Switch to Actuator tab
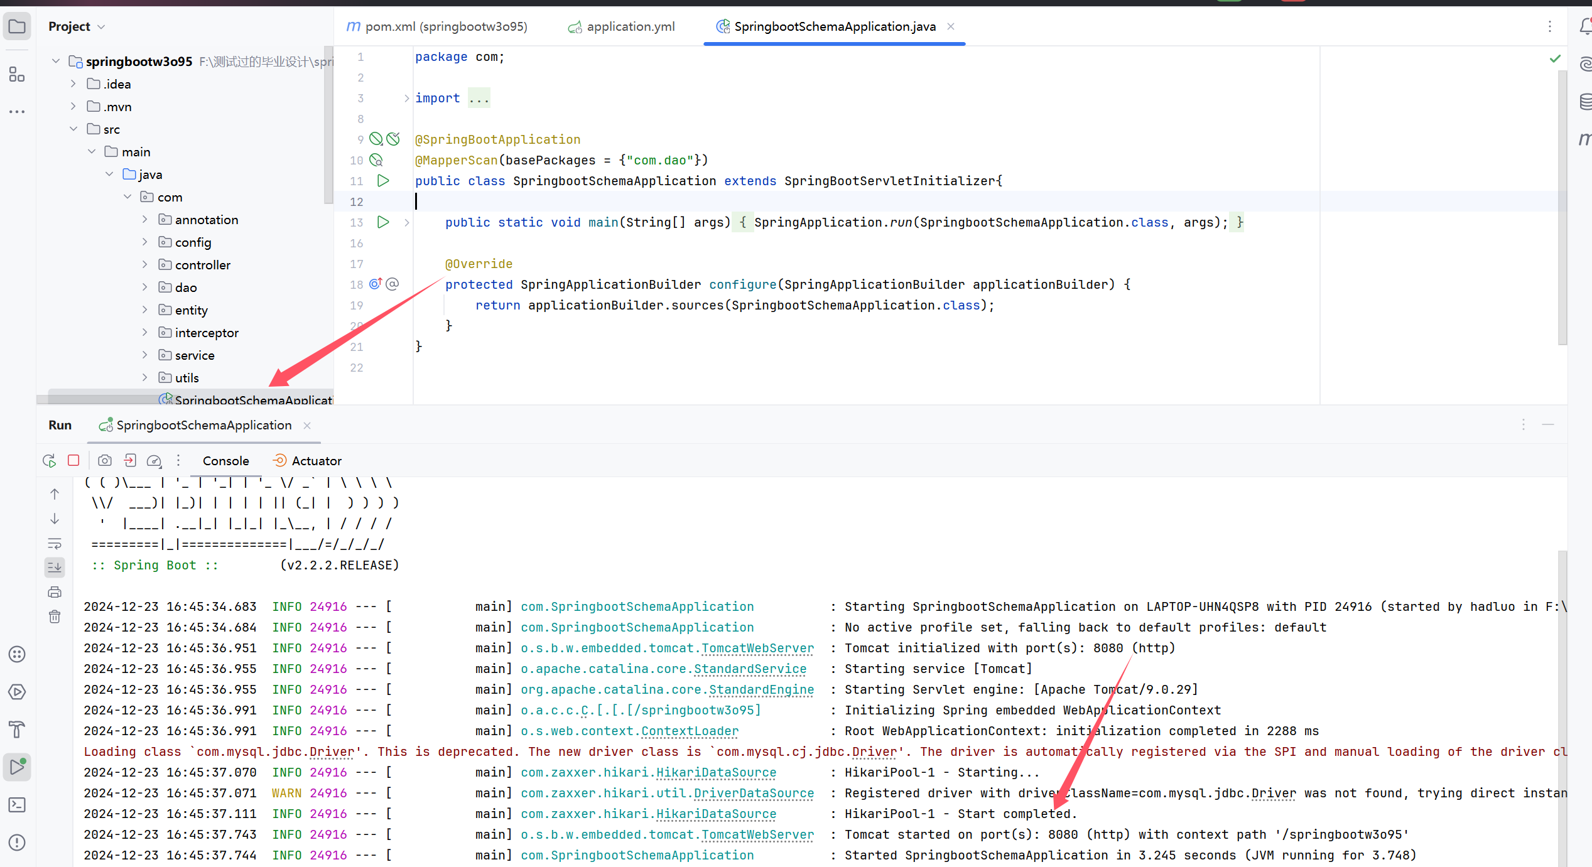 [308, 461]
